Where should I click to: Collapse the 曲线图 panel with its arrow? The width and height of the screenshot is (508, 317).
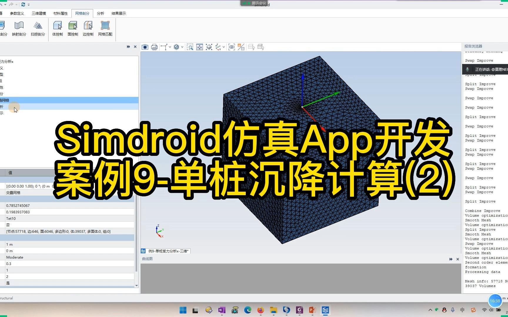[x=451, y=259]
